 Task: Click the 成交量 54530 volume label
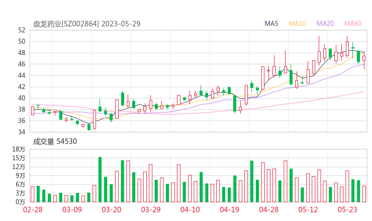point(55,142)
